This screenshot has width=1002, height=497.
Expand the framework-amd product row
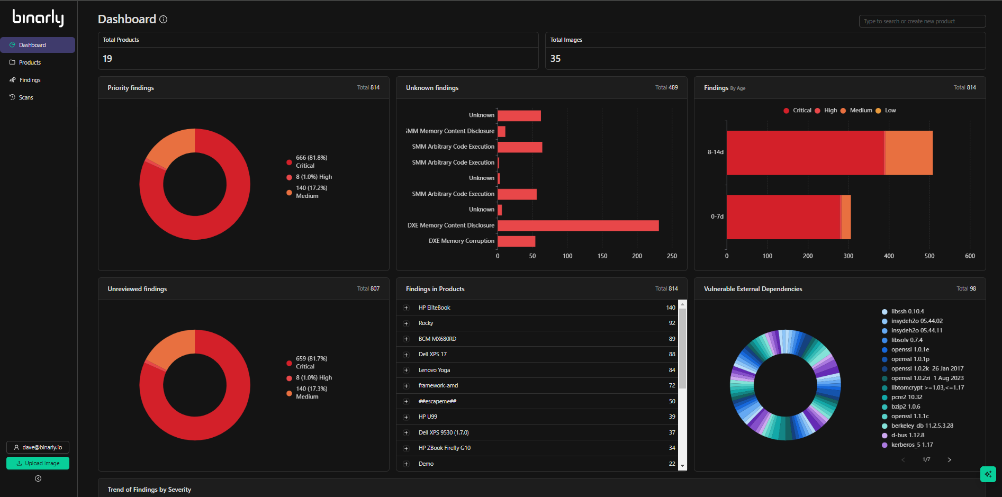pos(407,386)
